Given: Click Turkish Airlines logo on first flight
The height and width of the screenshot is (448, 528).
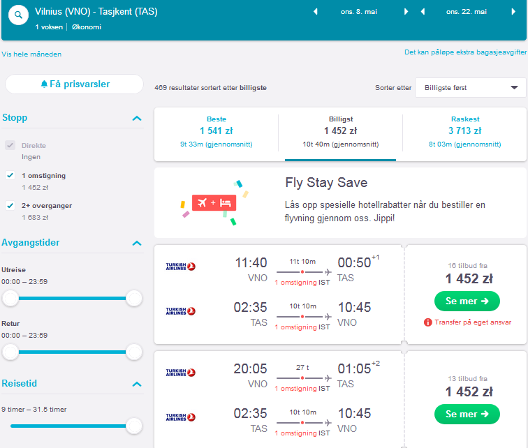Looking at the screenshot, I should click(180, 267).
